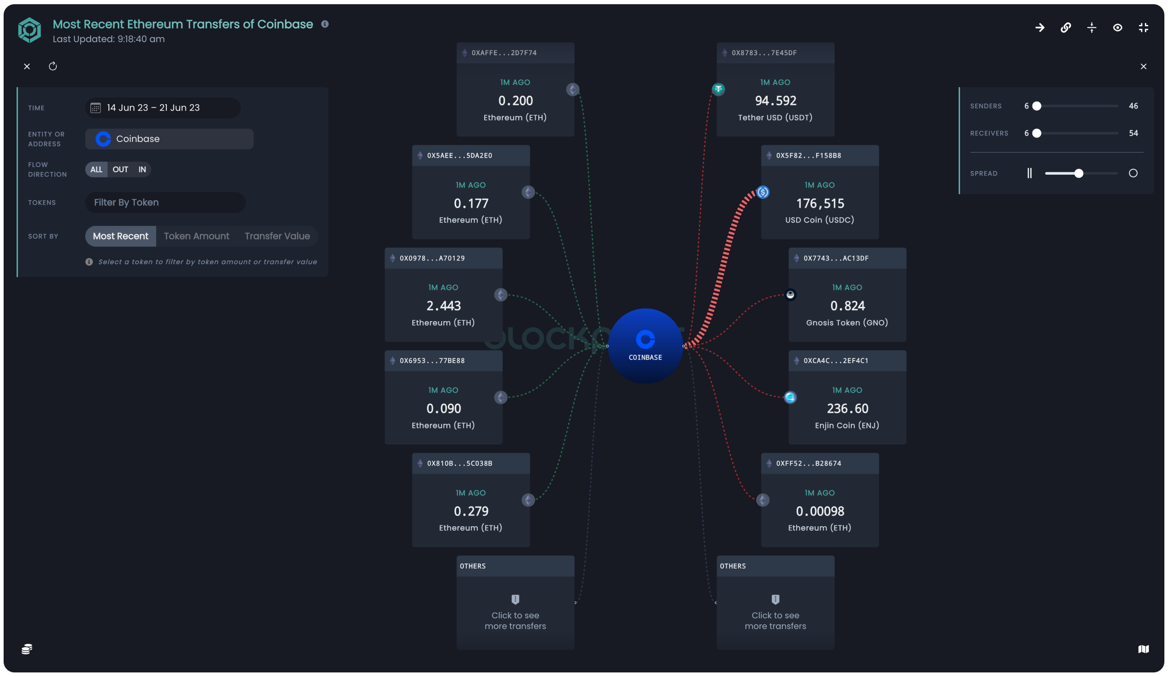
Task: Toggle the eye visibility icon
Action: 1118,28
